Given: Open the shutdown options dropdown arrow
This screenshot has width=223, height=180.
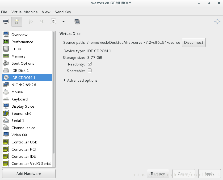Looking at the screenshot, I should click(x=64, y=21).
